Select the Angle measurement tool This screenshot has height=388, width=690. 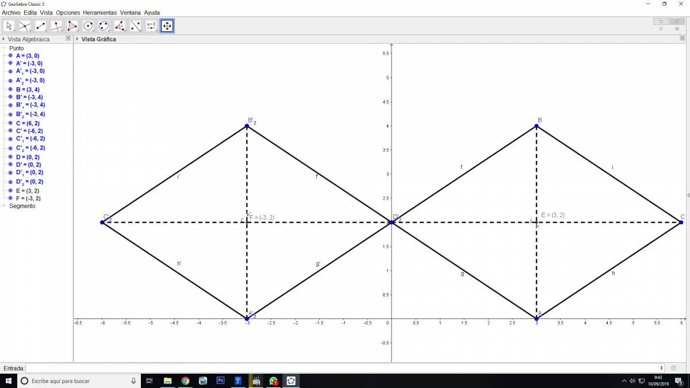120,26
